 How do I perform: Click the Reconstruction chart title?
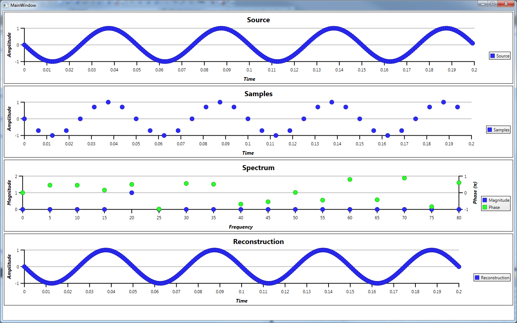(x=258, y=242)
